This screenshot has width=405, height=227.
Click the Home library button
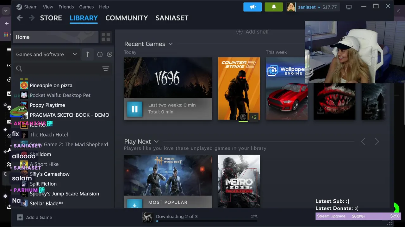point(56,37)
